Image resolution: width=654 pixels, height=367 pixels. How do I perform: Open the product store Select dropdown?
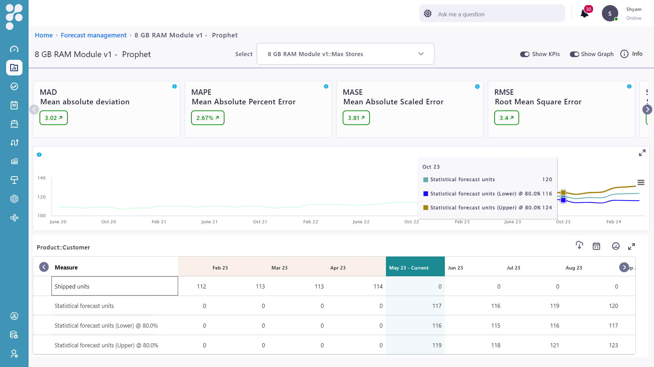tap(345, 54)
